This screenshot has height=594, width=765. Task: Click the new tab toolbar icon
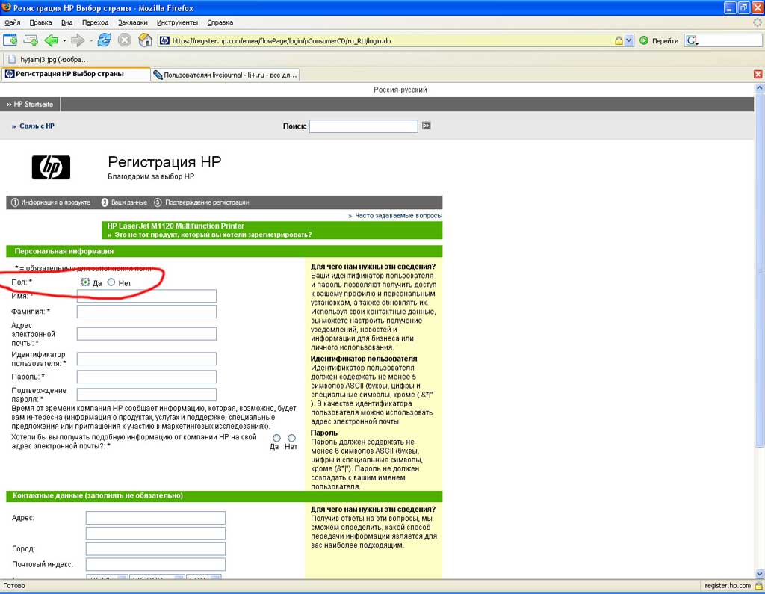[x=30, y=40]
